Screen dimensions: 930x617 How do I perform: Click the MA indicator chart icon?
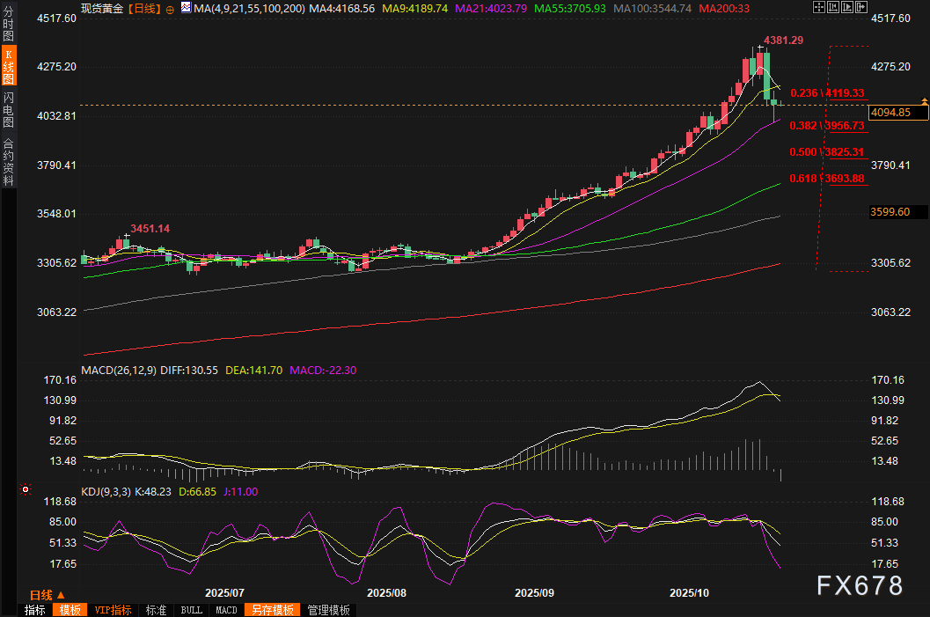pos(184,7)
